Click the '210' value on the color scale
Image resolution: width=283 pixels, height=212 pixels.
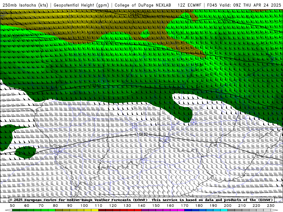click(242, 206)
